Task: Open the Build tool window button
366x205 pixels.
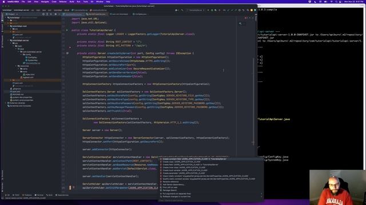Action: 49,195
